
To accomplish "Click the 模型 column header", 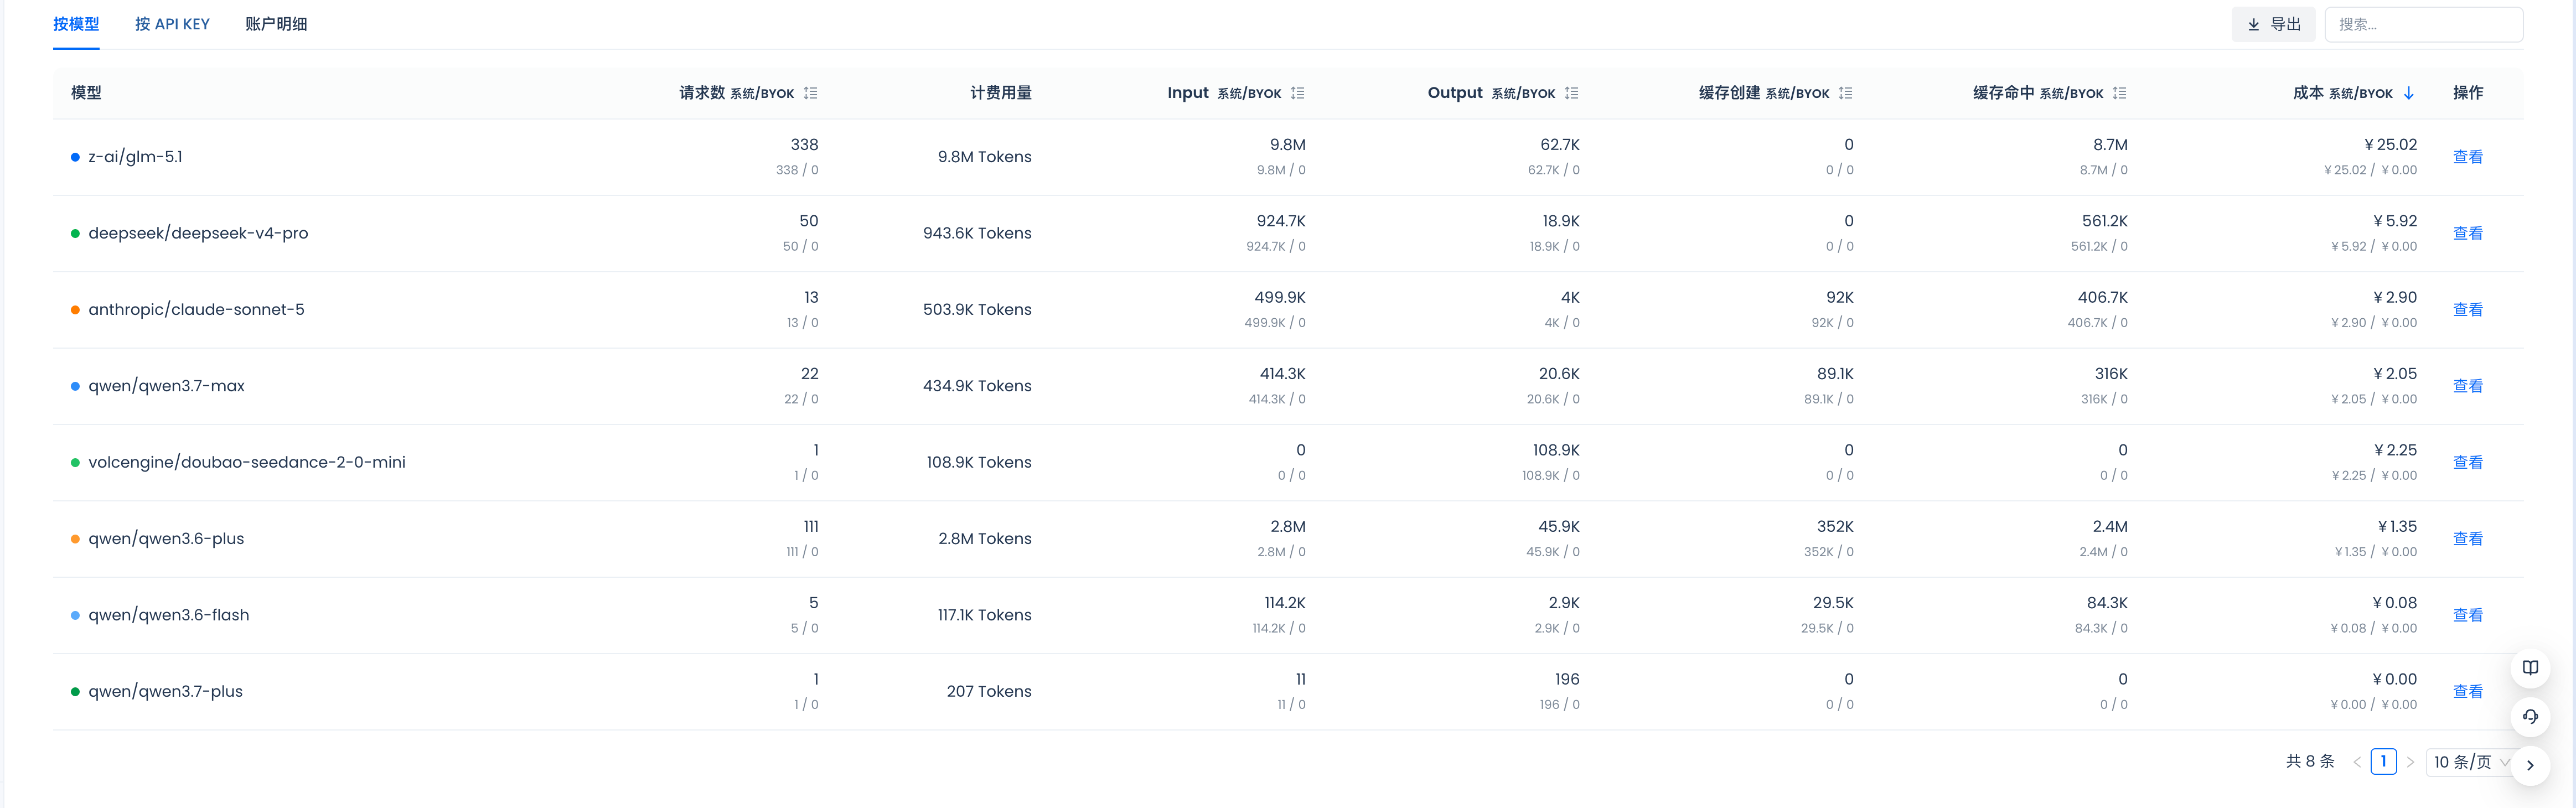I will [86, 93].
